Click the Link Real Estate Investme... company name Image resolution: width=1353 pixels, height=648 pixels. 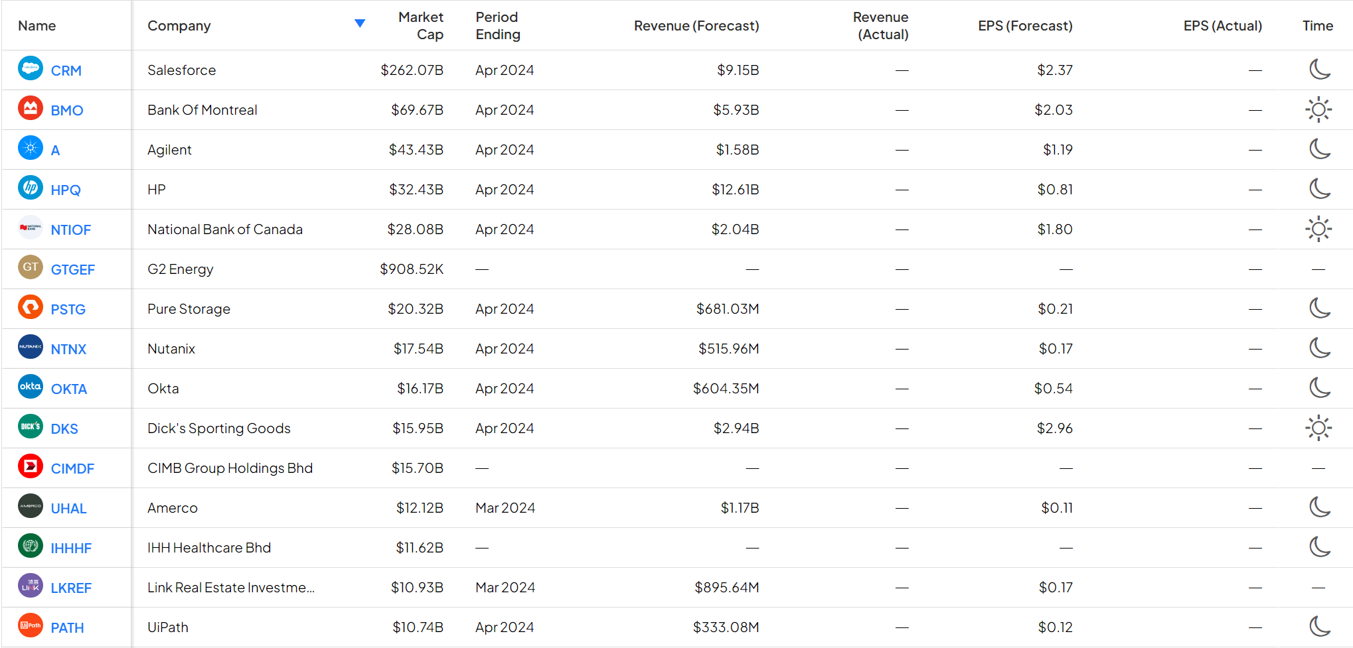pyautogui.click(x=231, y=587)
